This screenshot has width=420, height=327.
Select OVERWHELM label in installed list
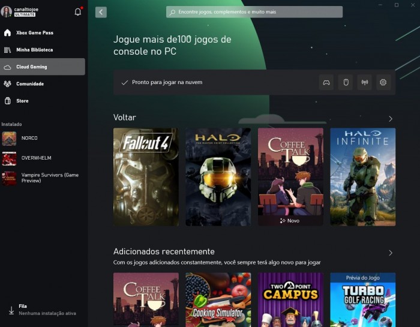[x=37, y=158]
